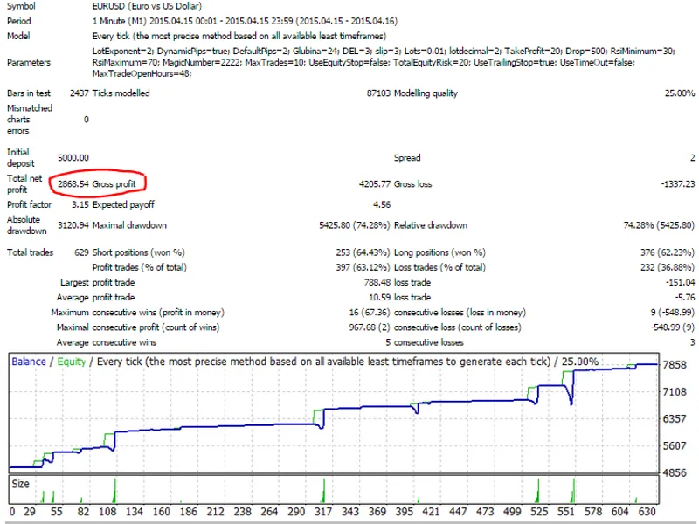Click the Maximal drawdown value 5425.80 (74.28%)

pyautogui.click(x=355, y=225)
